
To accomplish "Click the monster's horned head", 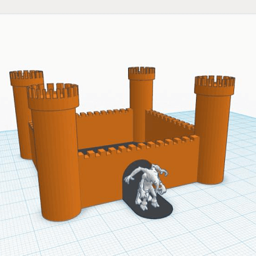I will 160,171.
